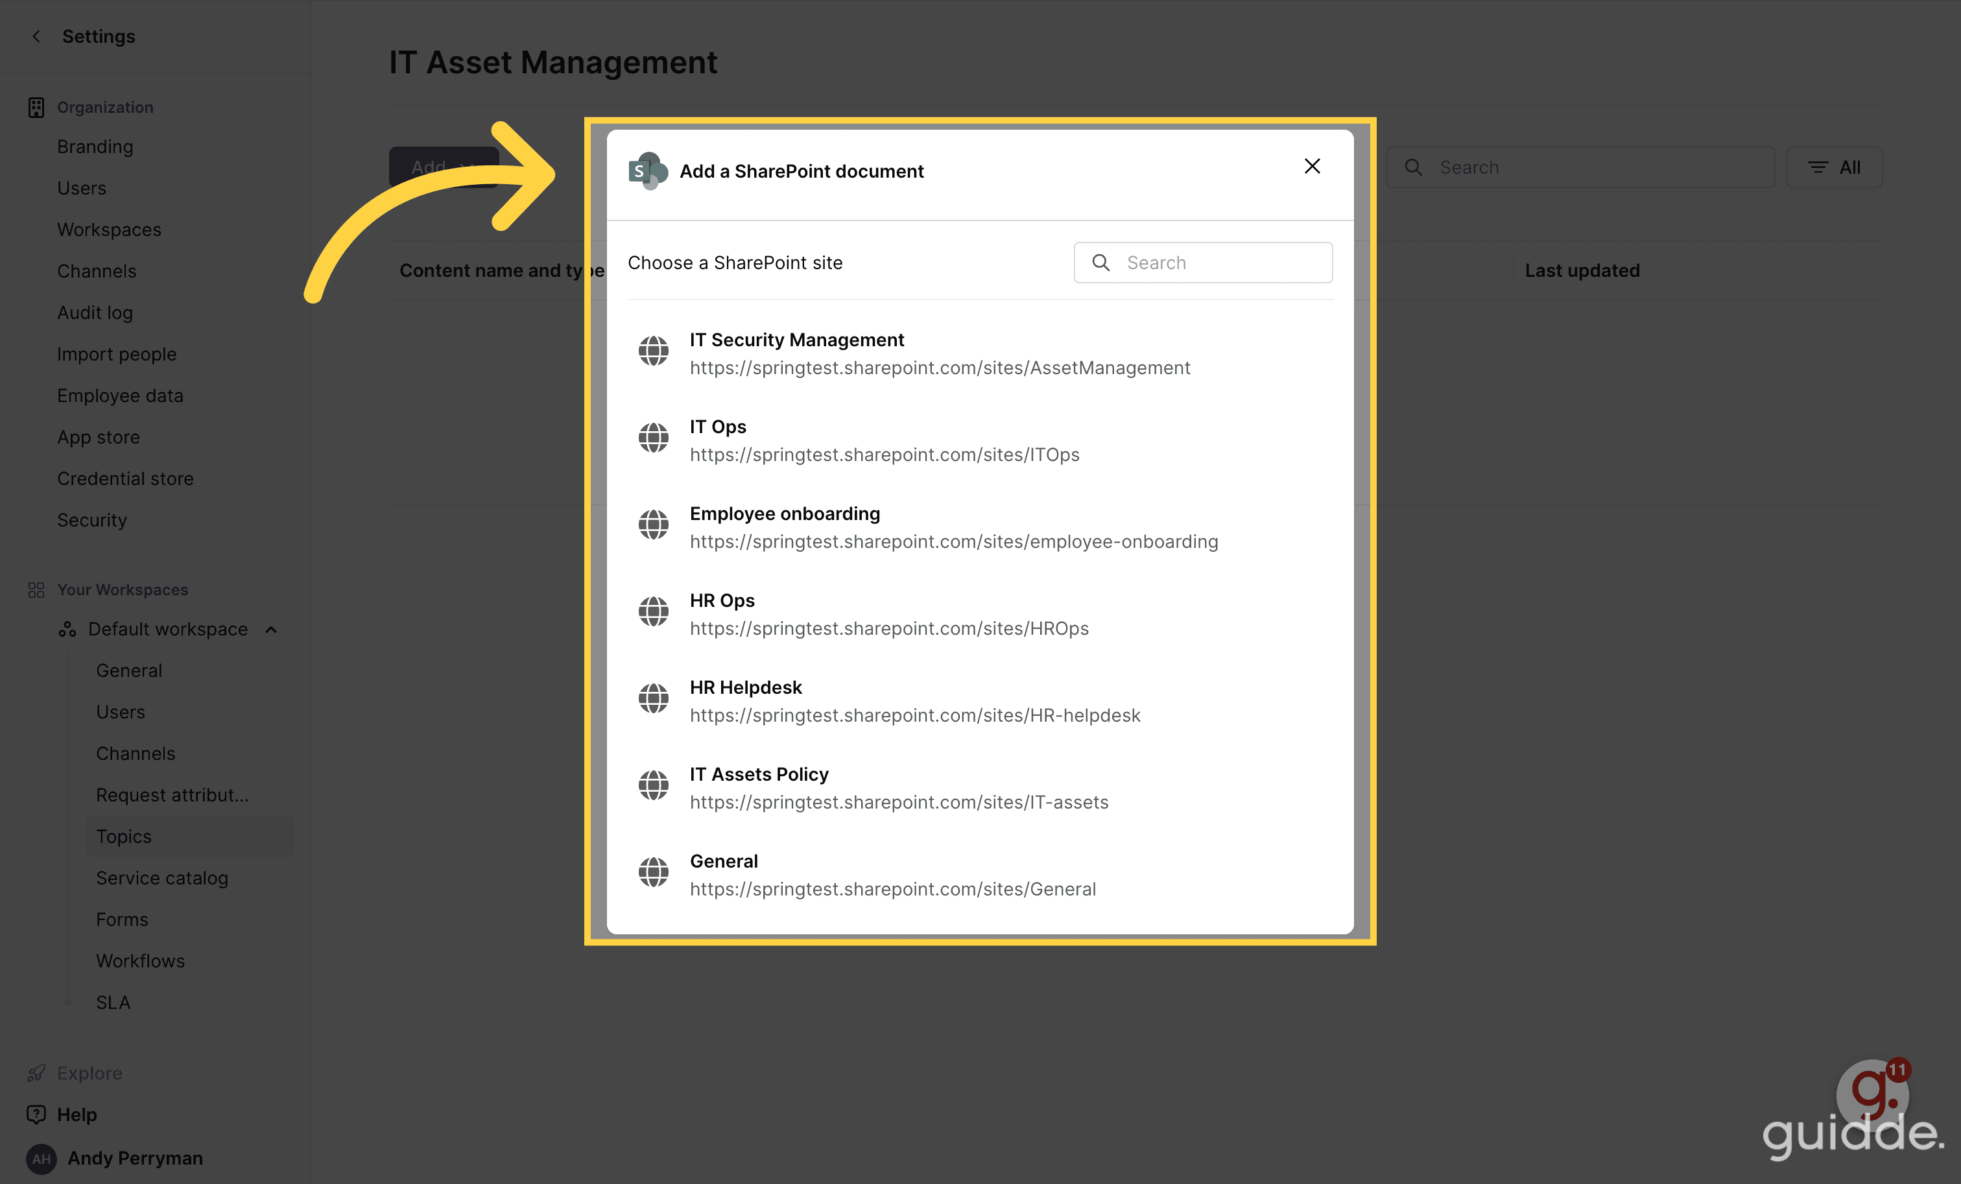The height and width of the screenshot is (1184, 1961).
Task: Click globe icon beside General site
Action: coord(654,871)
